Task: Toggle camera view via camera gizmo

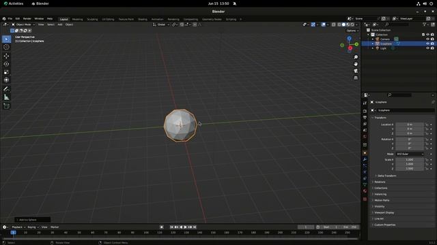Action: coord(356,71)
